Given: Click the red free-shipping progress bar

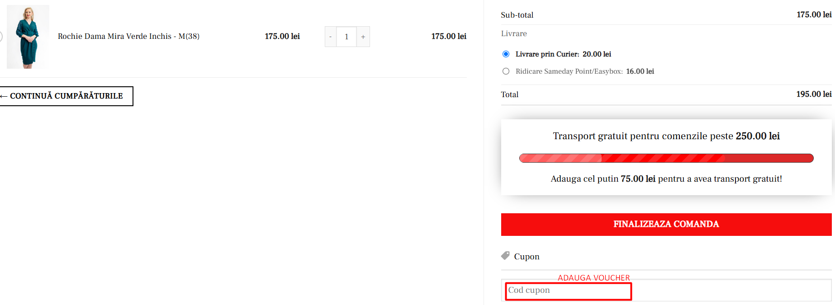Looking at the screenshot, I should coord(666,158).
